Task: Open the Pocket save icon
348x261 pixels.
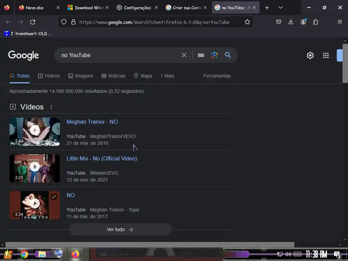Action: pos(279,22)
